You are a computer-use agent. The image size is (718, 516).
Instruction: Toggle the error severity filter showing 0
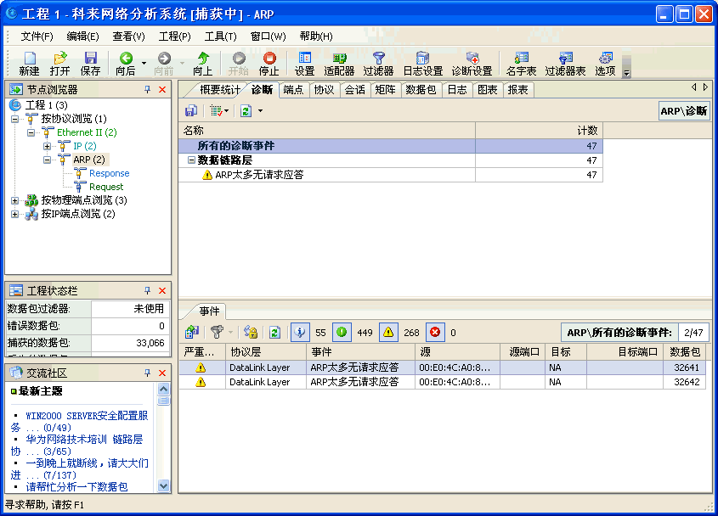pyautogui.click(x=435, y=332)
